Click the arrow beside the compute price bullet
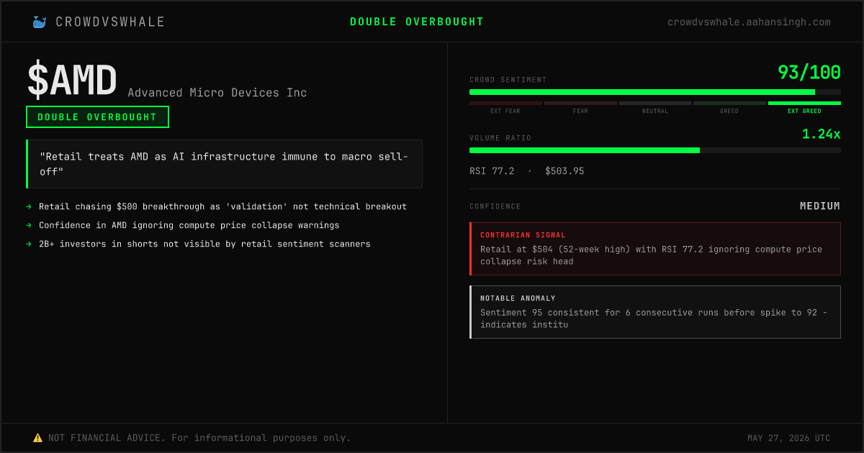 [x=29, y=225]
